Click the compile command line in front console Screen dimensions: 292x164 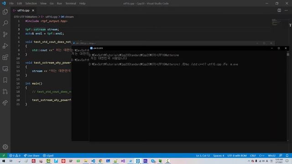tap(163, 64)
